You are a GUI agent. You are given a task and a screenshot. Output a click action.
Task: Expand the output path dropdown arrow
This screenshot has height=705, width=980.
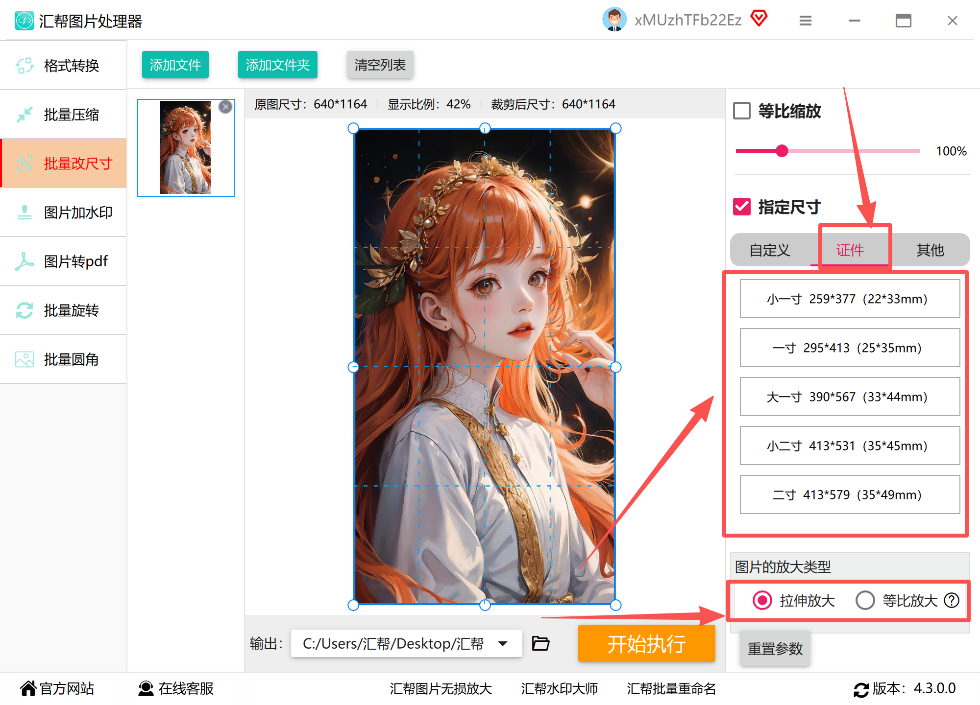(x=503, y=643)
